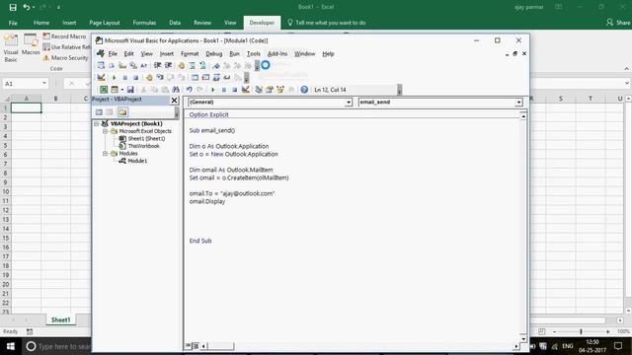Toggle Design Mode in the Debug toolbar row
Viewport: 632px width, 355px height.
(101, 77)
